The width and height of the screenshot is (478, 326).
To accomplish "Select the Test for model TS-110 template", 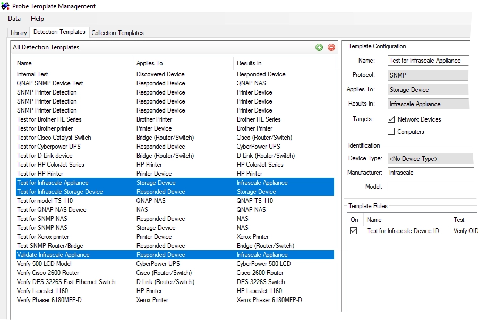I will click(175, 201).
